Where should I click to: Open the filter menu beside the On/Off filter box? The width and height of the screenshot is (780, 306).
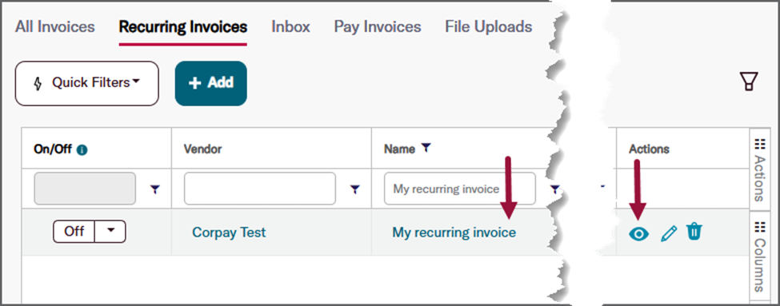(x=155, y=189)
